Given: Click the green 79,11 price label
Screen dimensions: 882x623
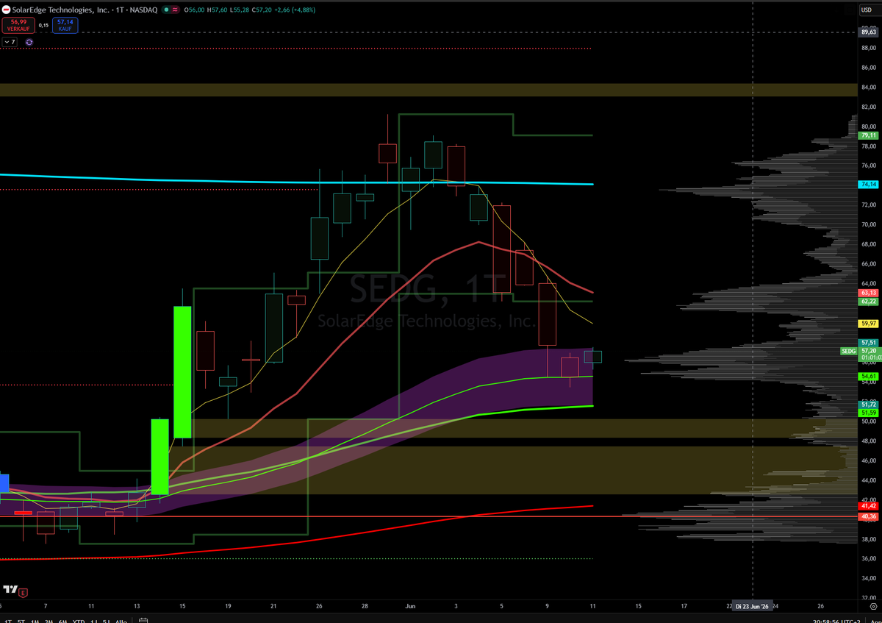Looking at the screenshot, I should pyautogui.click(x=868, y=135).
